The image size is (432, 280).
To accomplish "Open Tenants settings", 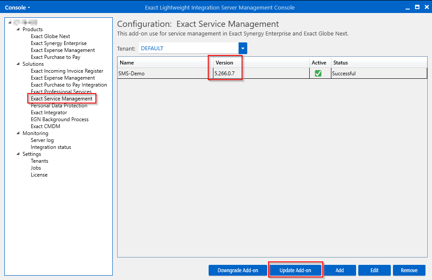I will (x=39, y=161).
